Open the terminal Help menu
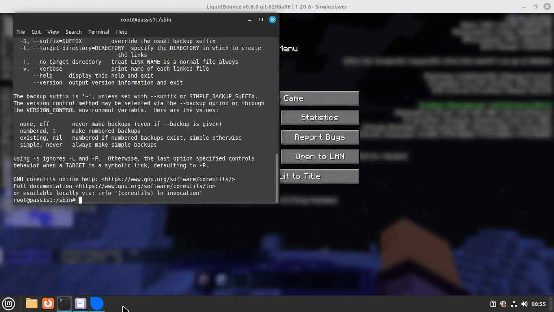The width and height of the screenshot is (554, 312). 121,32
